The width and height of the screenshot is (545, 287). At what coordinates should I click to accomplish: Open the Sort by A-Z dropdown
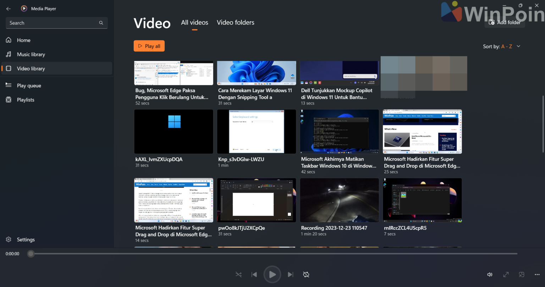click(501, 46)
